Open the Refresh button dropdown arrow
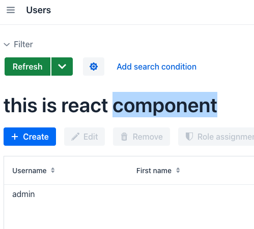The width and height of the screenshot is (254, 229). point(62,67)
